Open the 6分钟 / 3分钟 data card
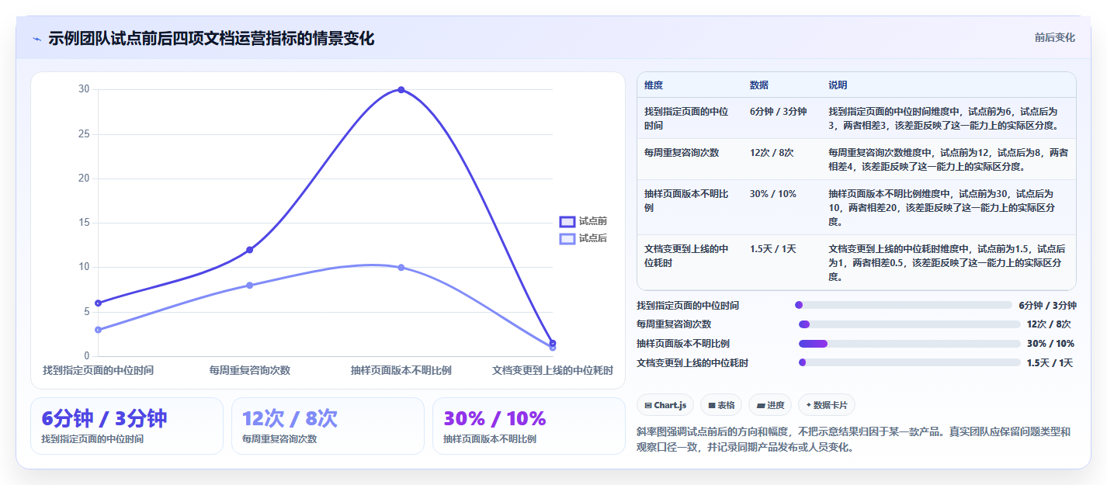 127,426
